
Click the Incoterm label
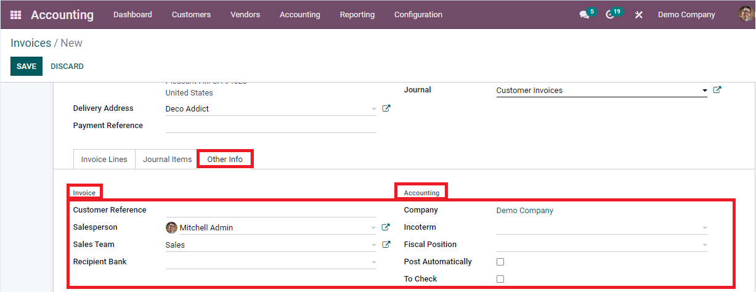[x=420, y=227]
